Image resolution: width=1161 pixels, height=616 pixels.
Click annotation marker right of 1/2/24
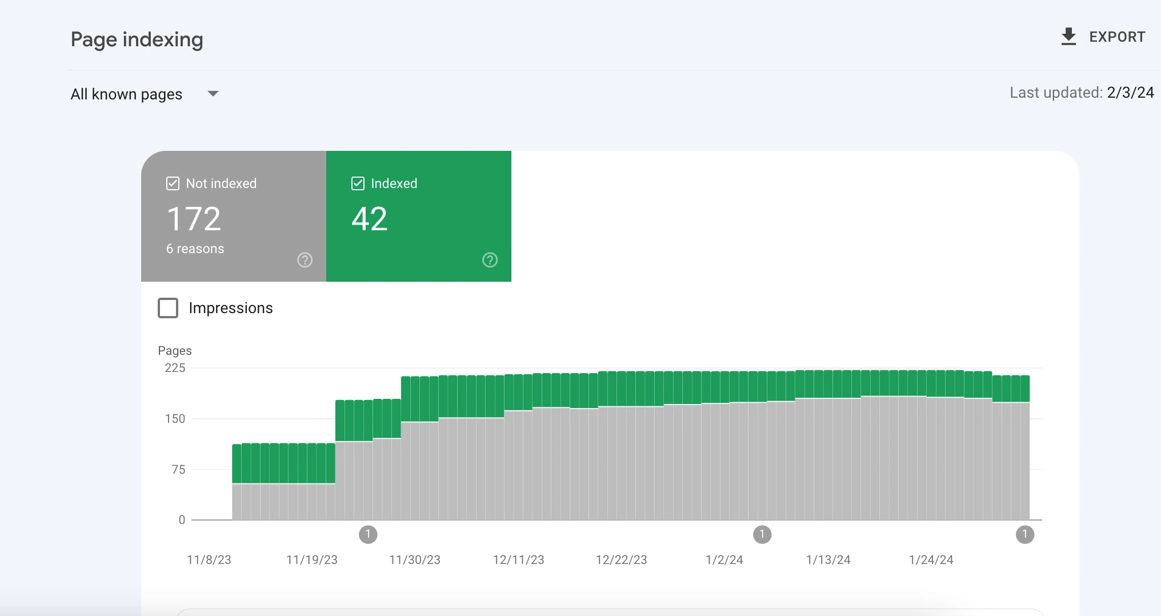coord(762,534)
